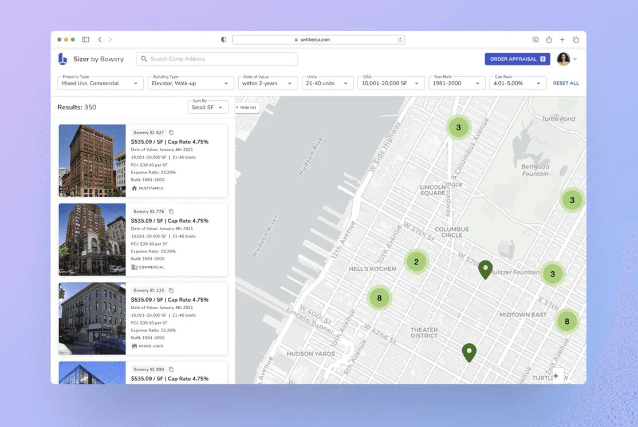This screenshot has width=638, height=427.
Task: Open the browser downloads icon
Action: coord(535,39)
